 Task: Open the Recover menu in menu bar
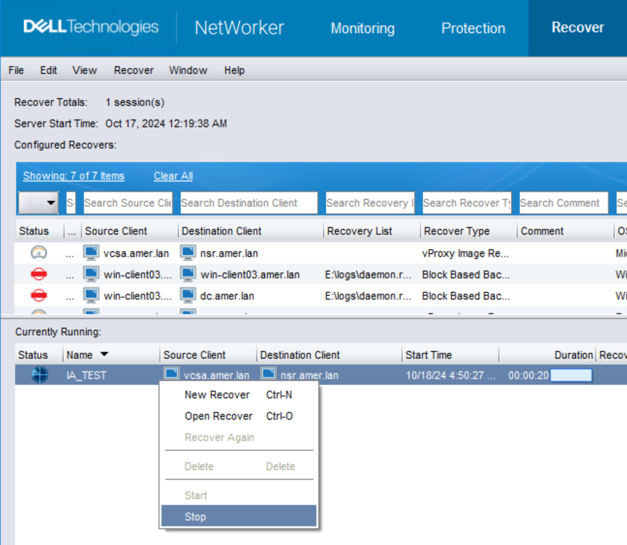(134, 70)
